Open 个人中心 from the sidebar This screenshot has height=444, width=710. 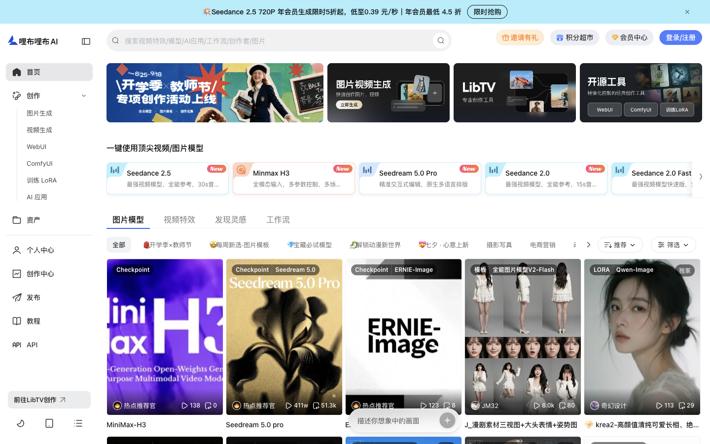[49, 250]
